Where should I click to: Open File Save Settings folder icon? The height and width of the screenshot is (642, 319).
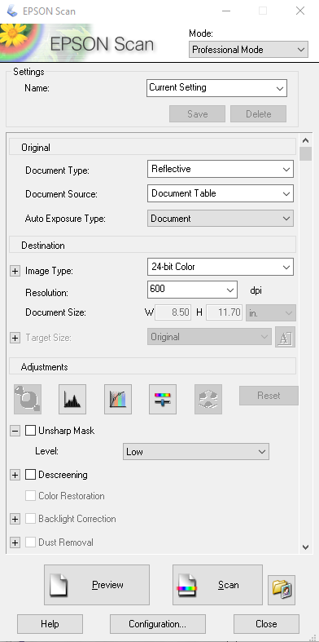[282, 590]
